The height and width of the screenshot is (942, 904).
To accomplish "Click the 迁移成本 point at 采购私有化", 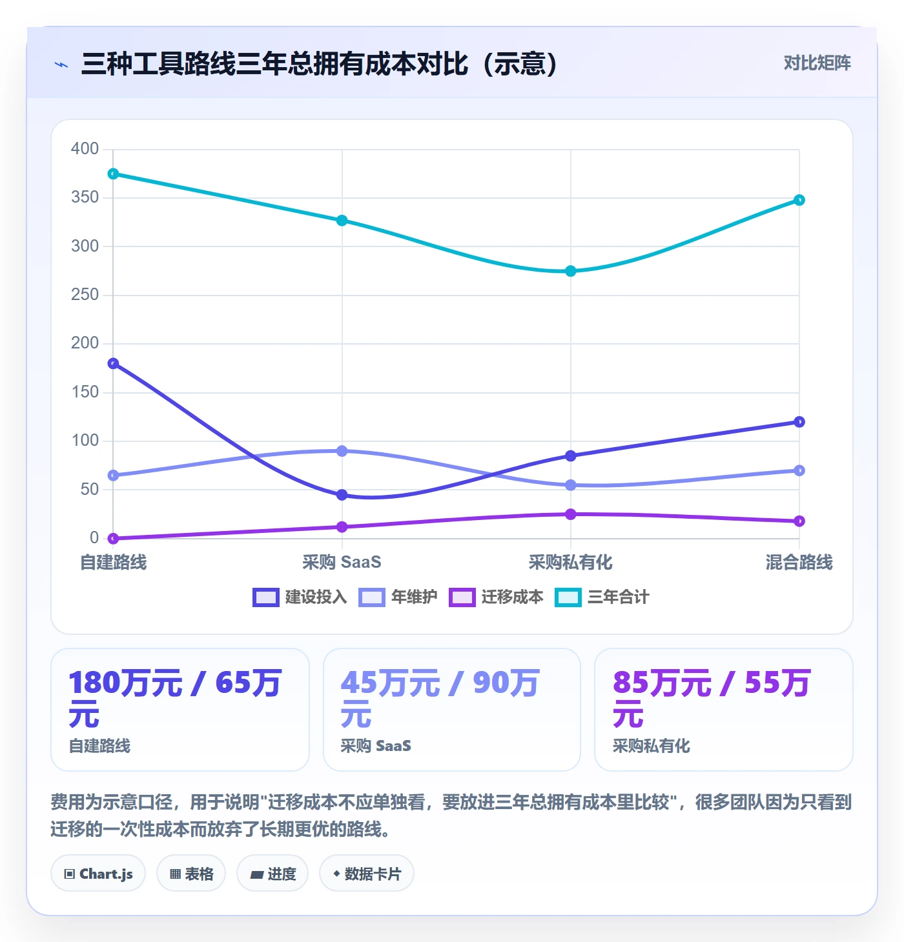I will pos(571,514).
